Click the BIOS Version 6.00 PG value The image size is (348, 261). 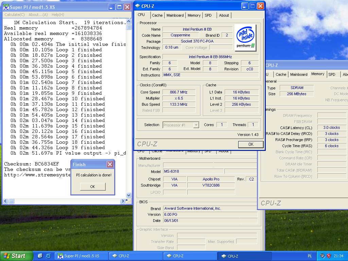pyautogui.click(x=210, y=215)
